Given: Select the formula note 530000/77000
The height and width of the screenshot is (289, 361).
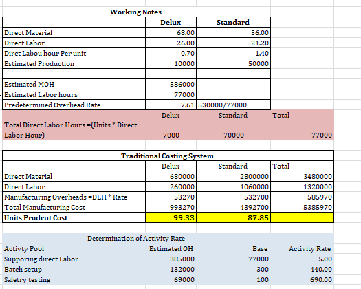Looking at the screenshot, I should click(x=222, y=105).
